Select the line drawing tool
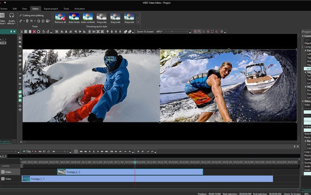The width and height of the screenshot is (311, 195). point(20,52)
